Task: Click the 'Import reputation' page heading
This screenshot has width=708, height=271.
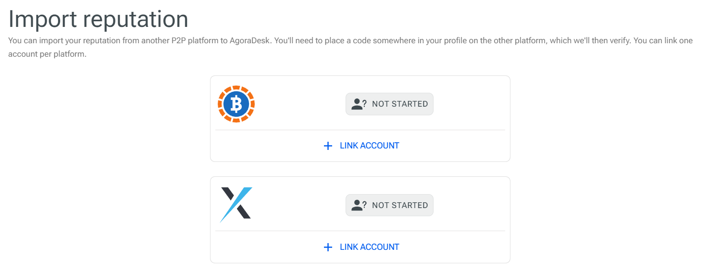Action: [99, 19]
